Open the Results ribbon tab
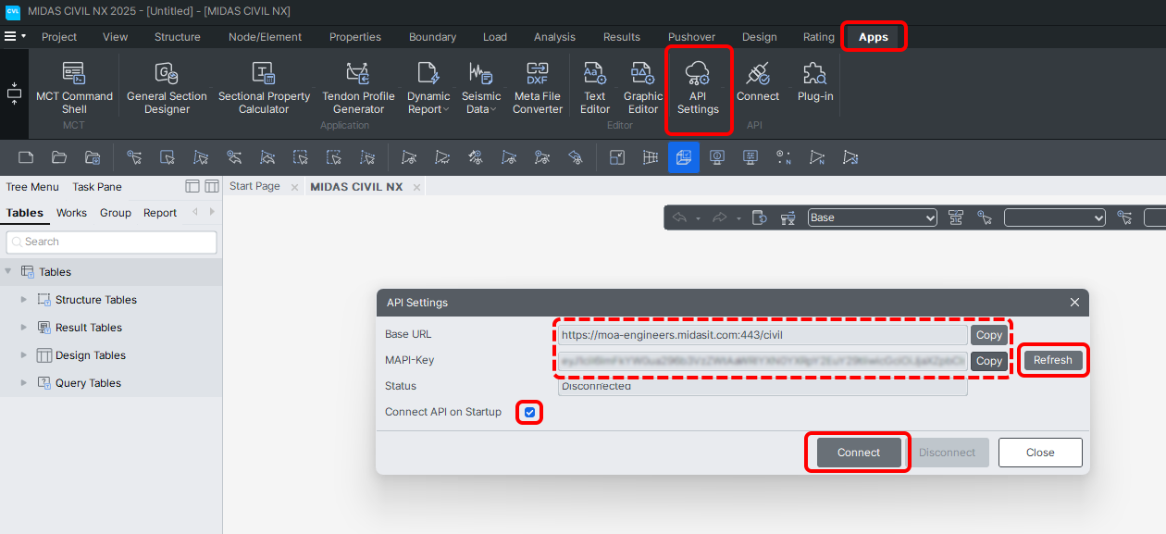The image size is (1166, 534). pos(622,37)
